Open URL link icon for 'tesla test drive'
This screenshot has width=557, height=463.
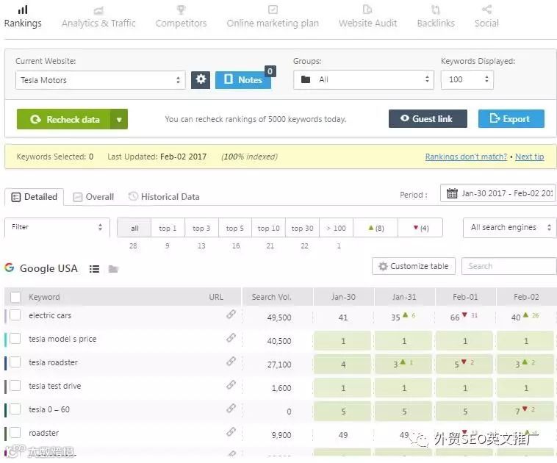point(231,384)
